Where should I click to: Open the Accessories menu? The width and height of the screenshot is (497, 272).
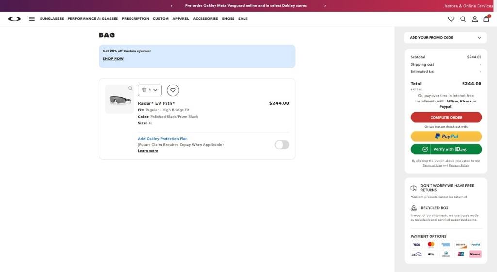pos(205,19)
